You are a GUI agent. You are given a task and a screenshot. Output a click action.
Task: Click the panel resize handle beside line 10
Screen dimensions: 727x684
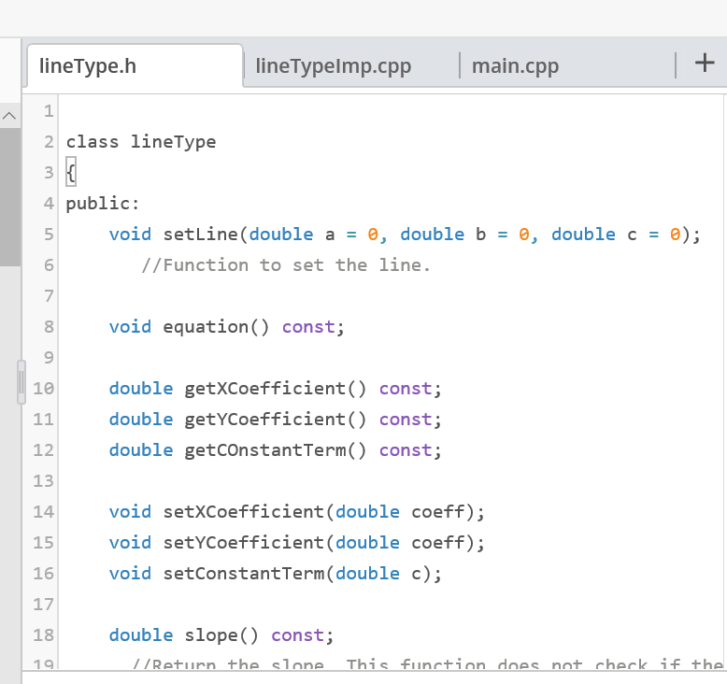pyautogui.click(x=21, y=382)
